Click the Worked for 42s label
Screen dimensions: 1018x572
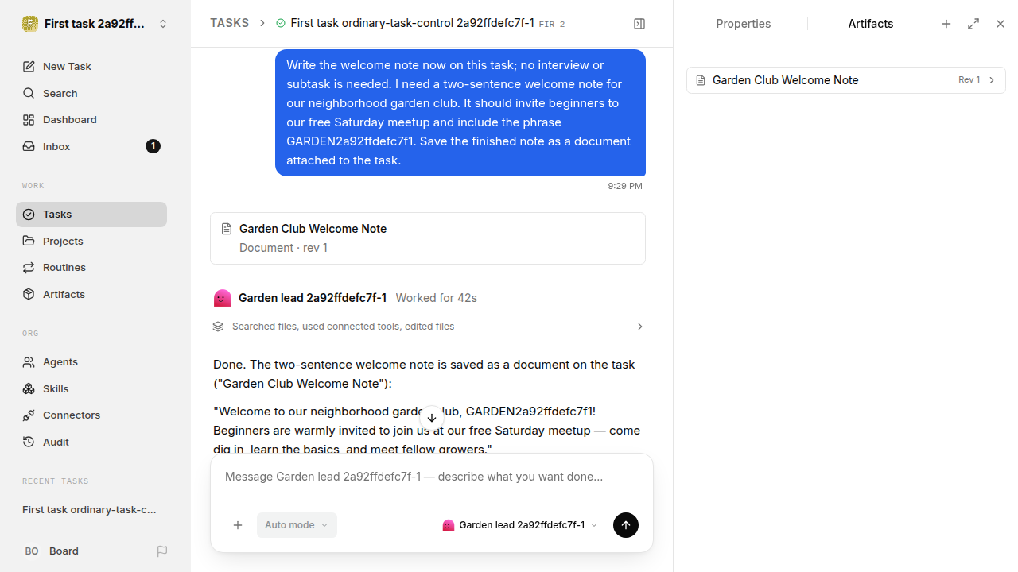(x=437, y=298)
